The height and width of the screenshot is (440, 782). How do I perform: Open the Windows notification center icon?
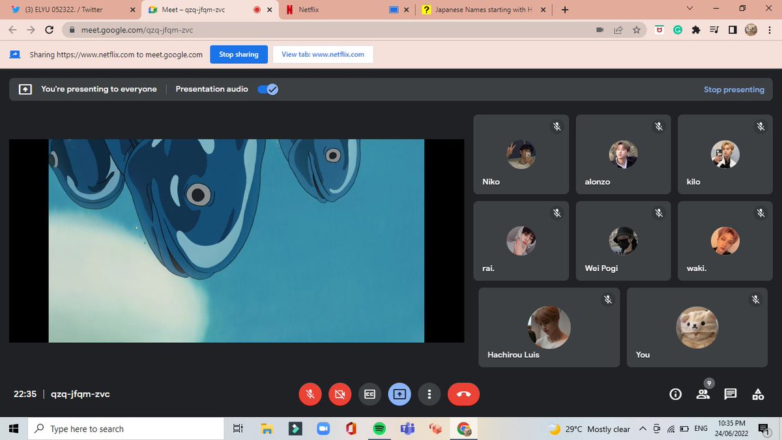[x=763, y=429]
